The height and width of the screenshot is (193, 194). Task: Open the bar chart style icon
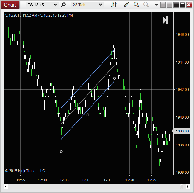pyautogui.click(x=114, y=5)
